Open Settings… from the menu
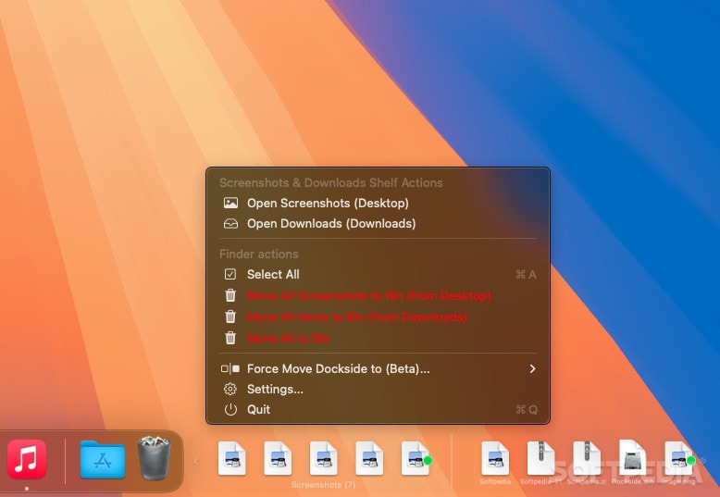 click(378, 389)
